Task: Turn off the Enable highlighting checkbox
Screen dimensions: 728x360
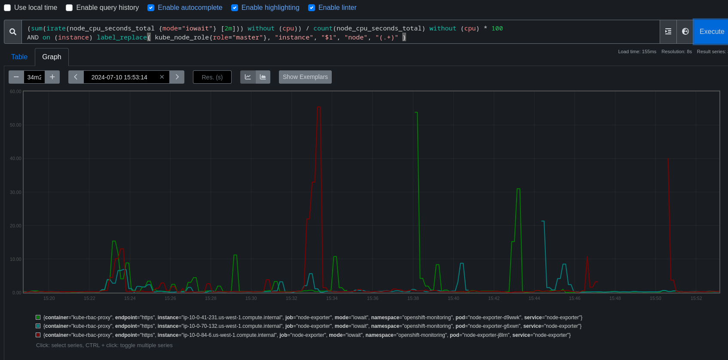Action: (x=235, y=8)
